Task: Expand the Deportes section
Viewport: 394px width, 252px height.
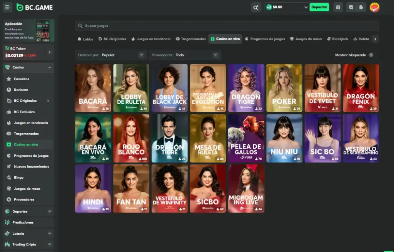Action: coord(50,211)
